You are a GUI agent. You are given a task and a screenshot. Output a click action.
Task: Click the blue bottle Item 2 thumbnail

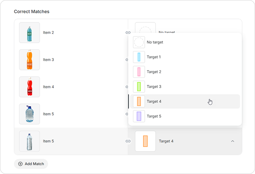point(29,32)
